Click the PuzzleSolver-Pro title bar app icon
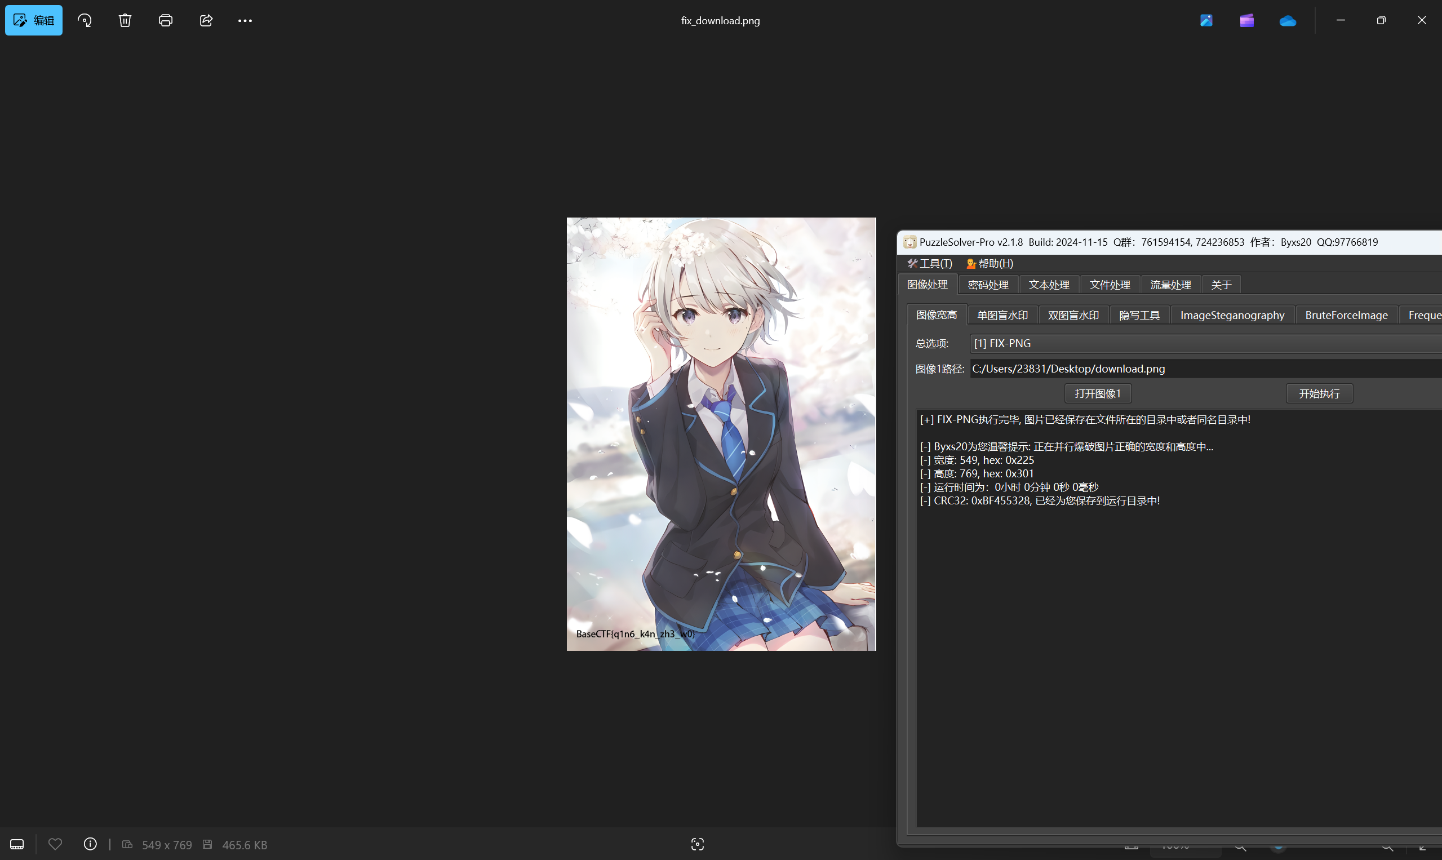The image size is (1442, 860). tap(909, 242)
